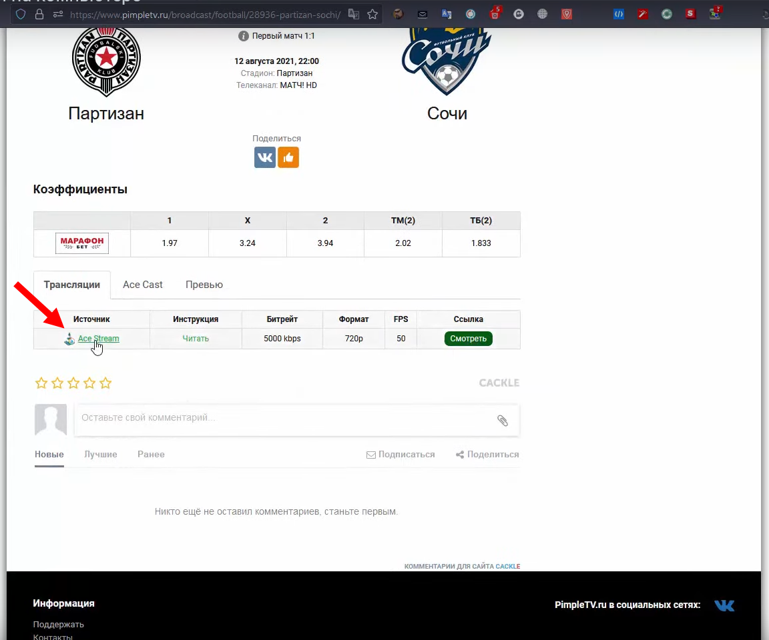Viewport: 769px width, 640px height.
Task: Click the extension icon with question badge
Action: tap(715, 13)
